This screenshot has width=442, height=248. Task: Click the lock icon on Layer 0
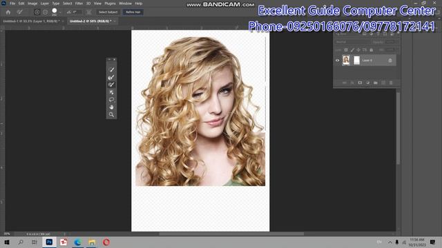click(390, 61)
